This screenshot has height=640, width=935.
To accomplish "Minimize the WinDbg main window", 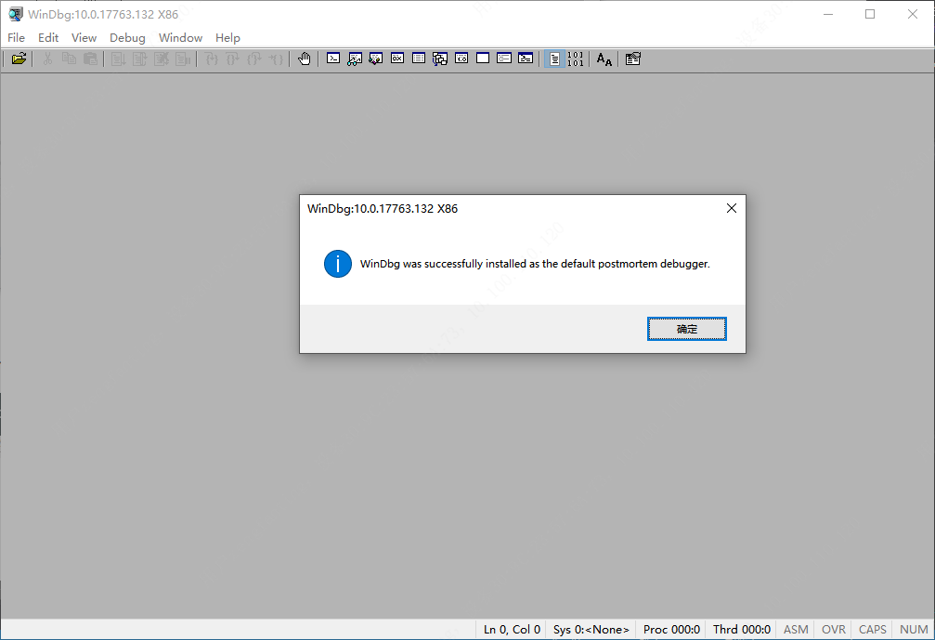I will coord(828,14).
